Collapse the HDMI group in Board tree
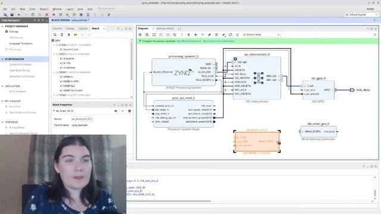Screen dimensions: 381x214 click(x=54, y=73)
